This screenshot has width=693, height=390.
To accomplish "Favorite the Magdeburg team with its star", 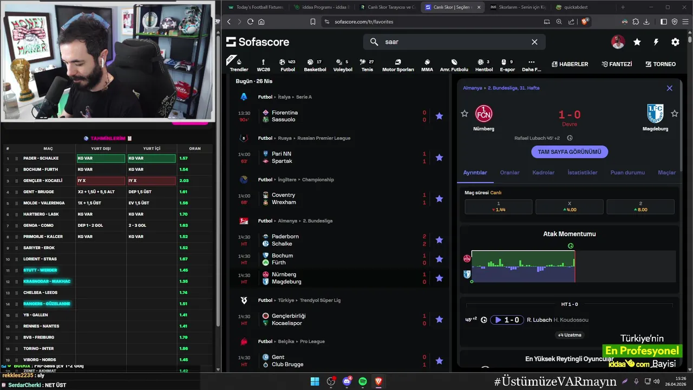I will pos(675,114).
